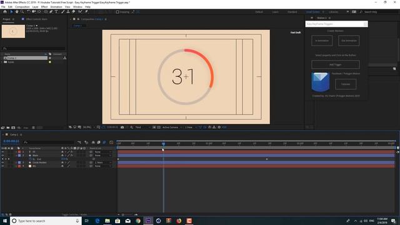Open Chrome from the Windows taskbar
This screenshot has width=400, height=225.
138,221
